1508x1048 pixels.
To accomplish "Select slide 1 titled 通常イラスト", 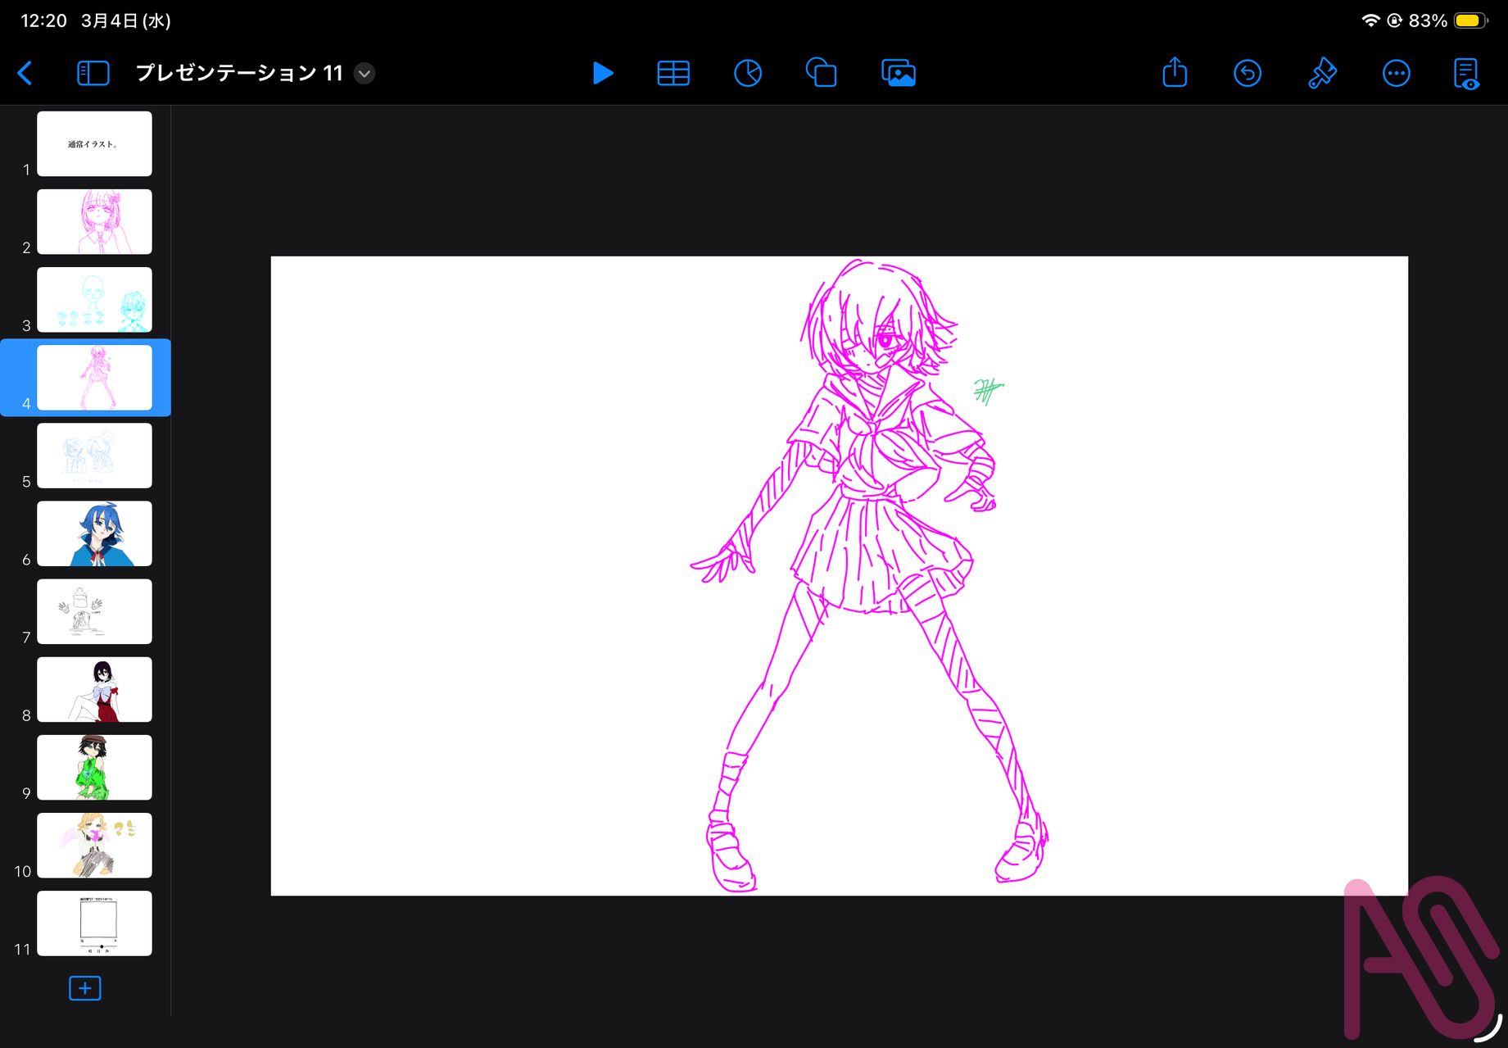I will point(94,144).
